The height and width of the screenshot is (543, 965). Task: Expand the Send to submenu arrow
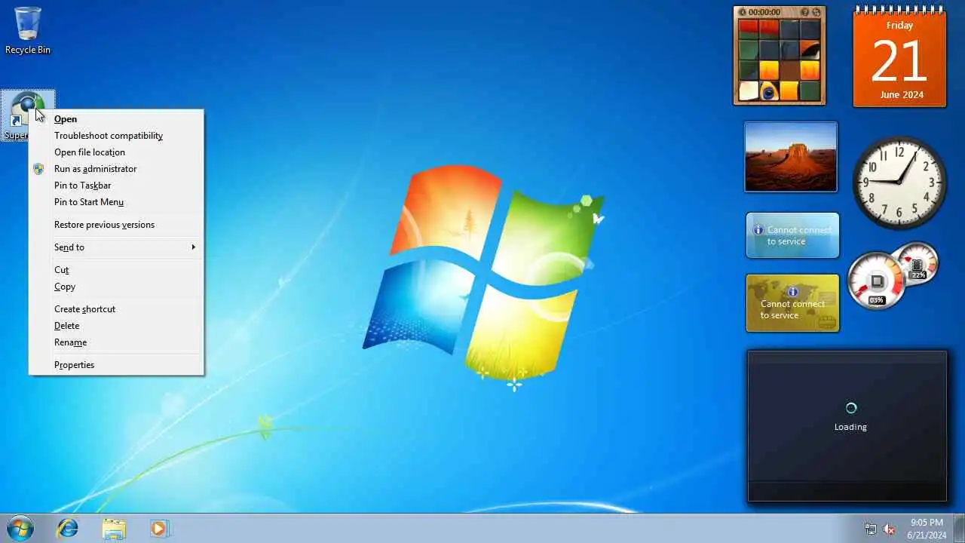193,247
